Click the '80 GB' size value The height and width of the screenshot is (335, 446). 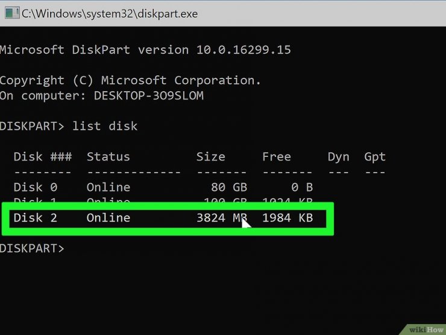(229, 187)
